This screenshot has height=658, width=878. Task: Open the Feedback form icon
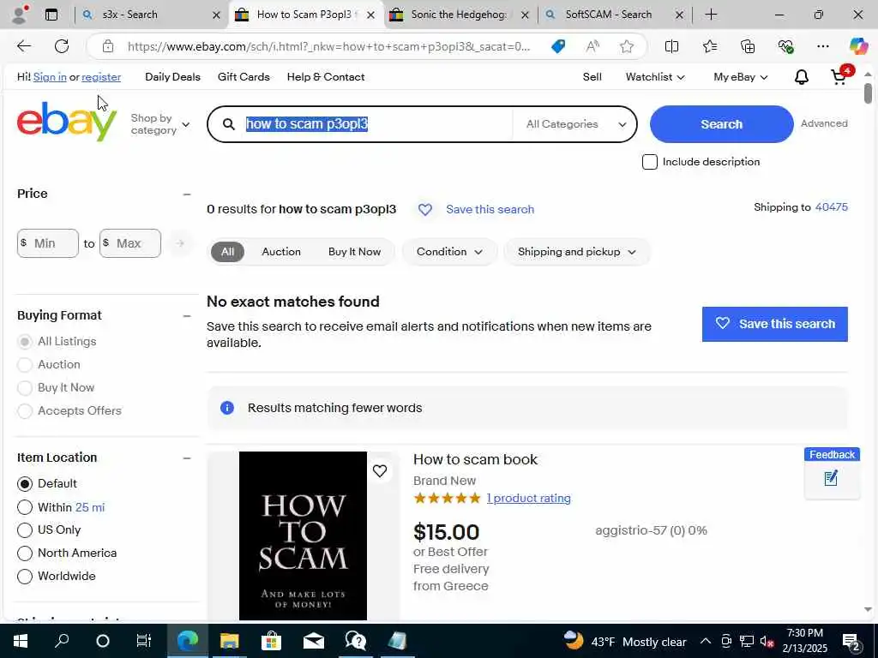click(x=831, y=478)
